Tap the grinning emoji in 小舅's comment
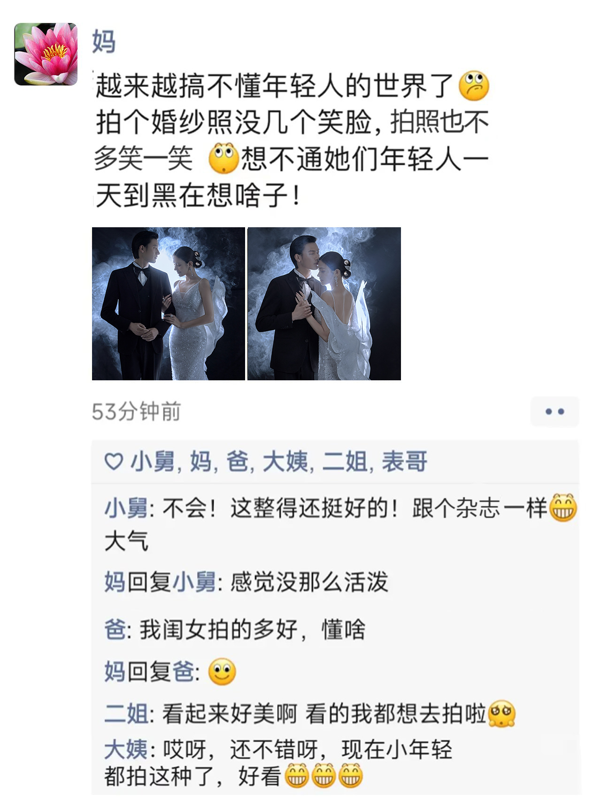The image size is (601, 801). coord(563,508)
